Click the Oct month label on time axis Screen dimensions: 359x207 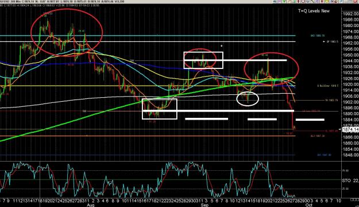308,205
